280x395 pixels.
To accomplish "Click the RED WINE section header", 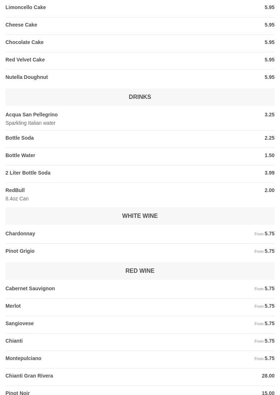I will [140, 271].
